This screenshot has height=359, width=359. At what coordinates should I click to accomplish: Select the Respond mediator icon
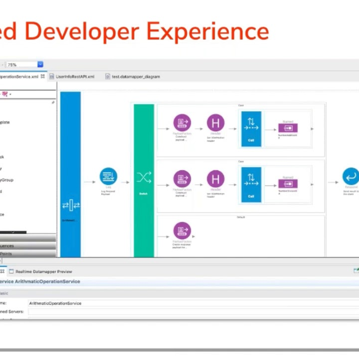[x=350, y=176]
